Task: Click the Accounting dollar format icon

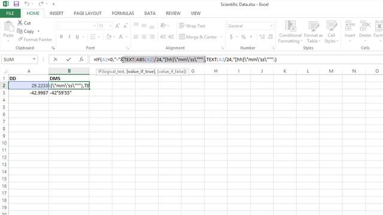Action: pyautogui.click(x=231, y=37)
